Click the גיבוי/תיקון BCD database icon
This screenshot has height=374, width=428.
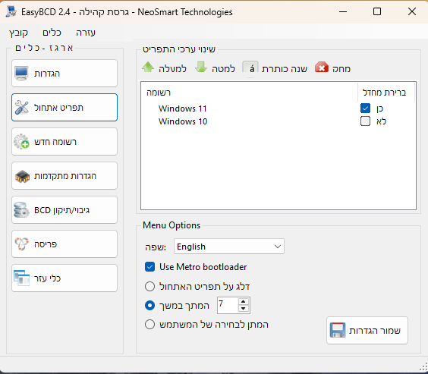pyautogui.click(x=21, y=210)
